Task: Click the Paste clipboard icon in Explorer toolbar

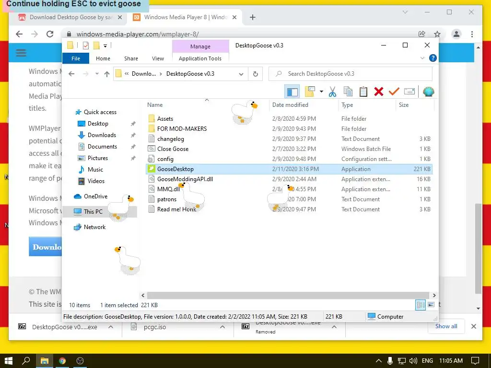Action: tap(363, 92)
